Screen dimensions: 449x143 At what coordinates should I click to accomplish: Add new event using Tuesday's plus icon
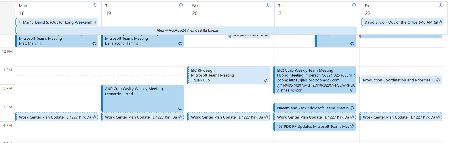point(181,5)
